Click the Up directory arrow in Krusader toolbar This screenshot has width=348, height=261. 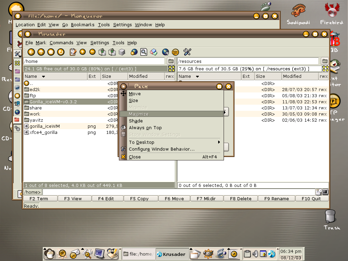coord(41,52)
